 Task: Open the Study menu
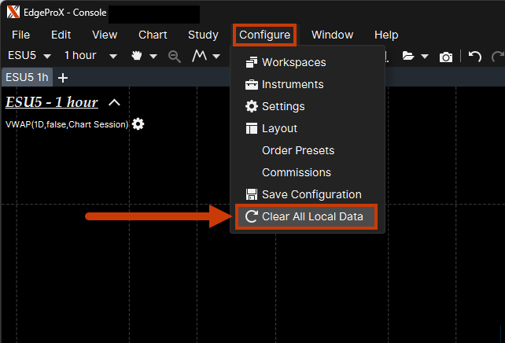pyautogui.click(x=203, y=35)
